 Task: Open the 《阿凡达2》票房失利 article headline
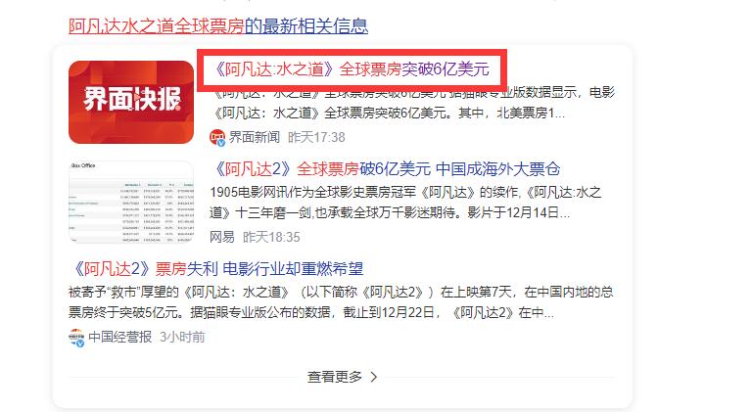pos(215,269)
